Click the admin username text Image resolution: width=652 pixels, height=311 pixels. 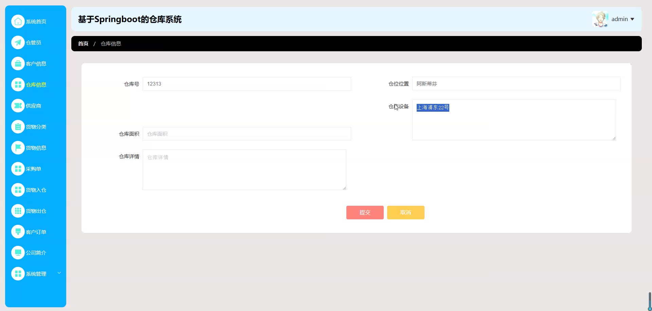click(x=619, y=19)
